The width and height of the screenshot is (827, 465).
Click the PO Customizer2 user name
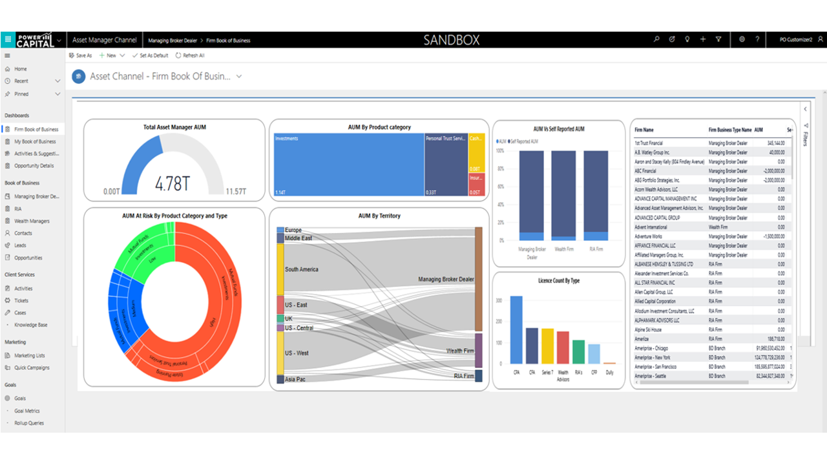tap(795, 40)
